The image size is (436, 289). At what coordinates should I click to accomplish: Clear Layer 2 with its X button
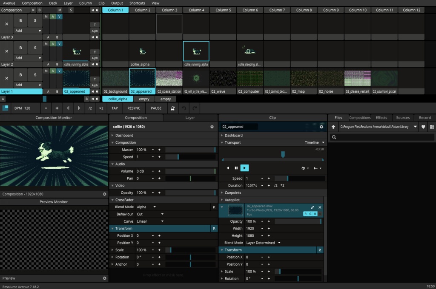coord(6,51)
